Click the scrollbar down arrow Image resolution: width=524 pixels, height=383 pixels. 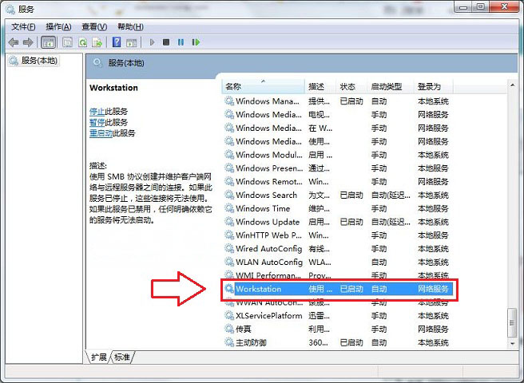tap(512, 343)
